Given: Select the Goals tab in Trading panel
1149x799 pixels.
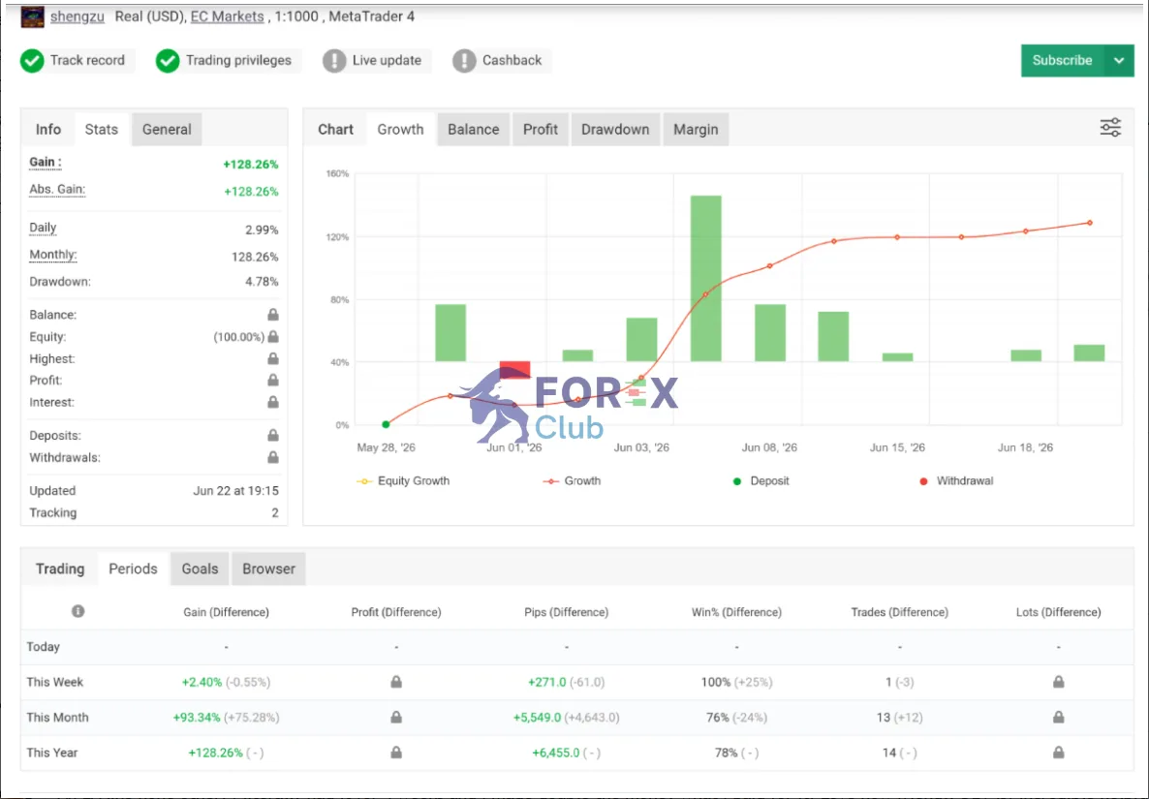Looking at the screenshot, I should (x=200, y=569).
